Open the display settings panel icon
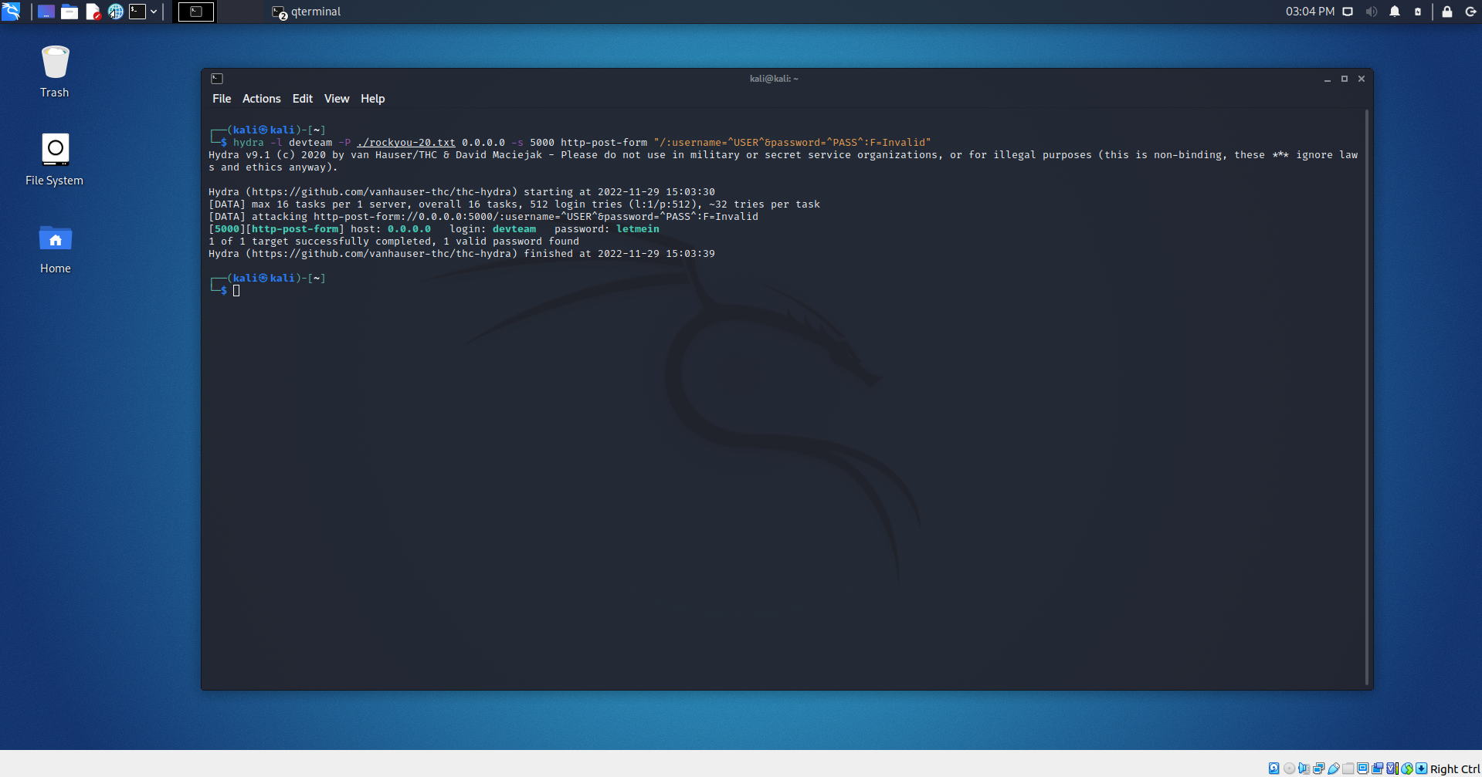1482x777 pixels. tap(1348, 12)
